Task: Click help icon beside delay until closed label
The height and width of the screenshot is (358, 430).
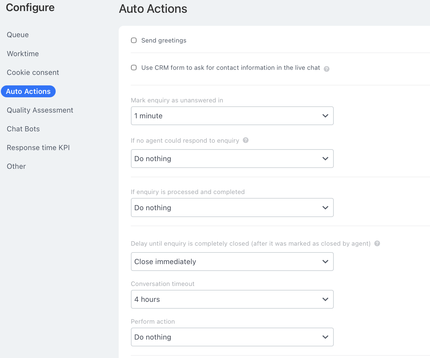Action: click(377, 243)
